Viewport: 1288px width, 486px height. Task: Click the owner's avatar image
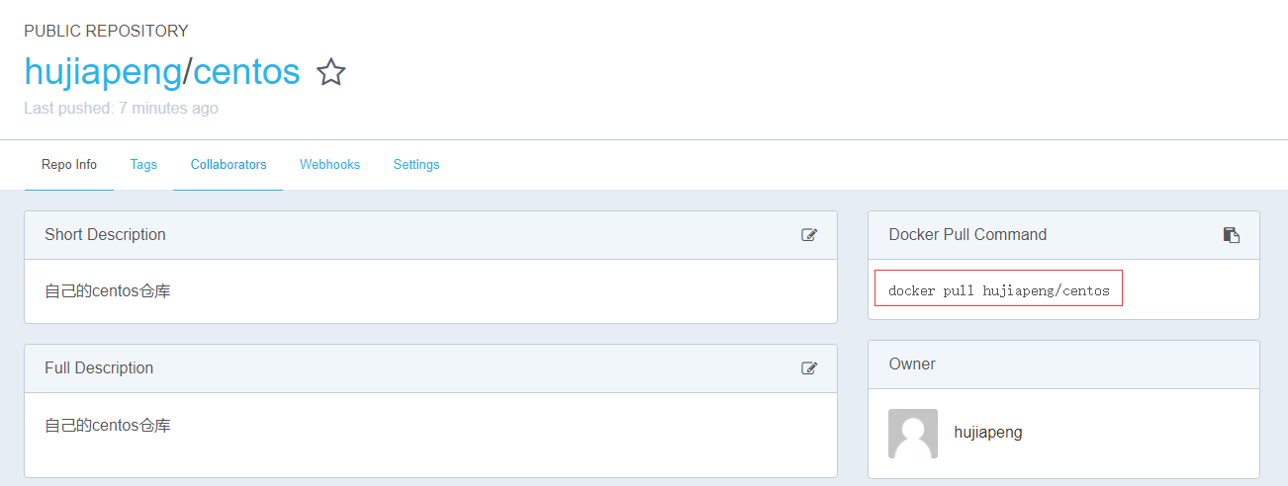click(x=913, y=434)
